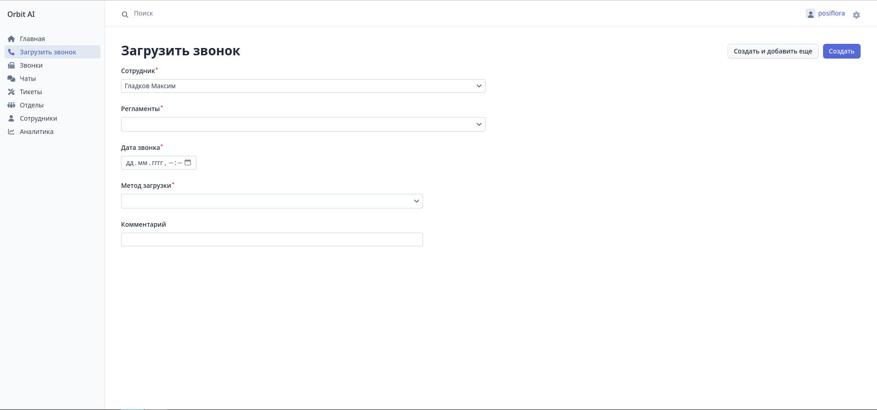Click the magnifier search icon

coord(125,15)
